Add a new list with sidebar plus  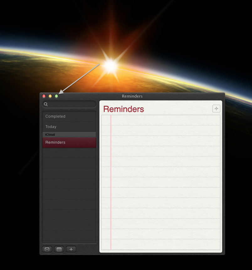pyautogui.click(x=71, y=249)
